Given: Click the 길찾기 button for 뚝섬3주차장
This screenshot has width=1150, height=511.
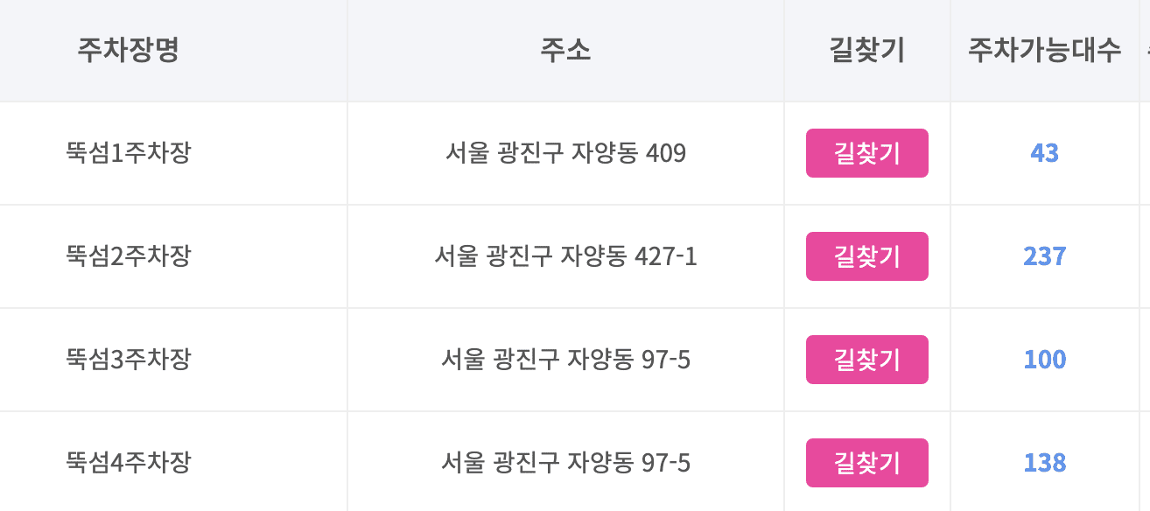Looking at the screenshot, I should (866, 360).
